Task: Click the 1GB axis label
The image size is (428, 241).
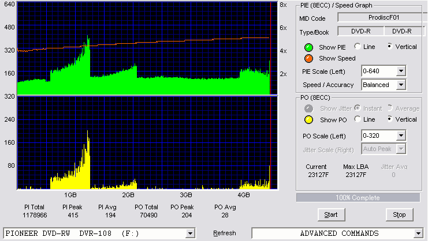Action: pos(70,195)
